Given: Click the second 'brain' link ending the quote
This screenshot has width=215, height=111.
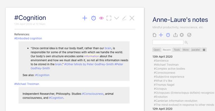Looking at the screenshot, I should tap(58, 64).
